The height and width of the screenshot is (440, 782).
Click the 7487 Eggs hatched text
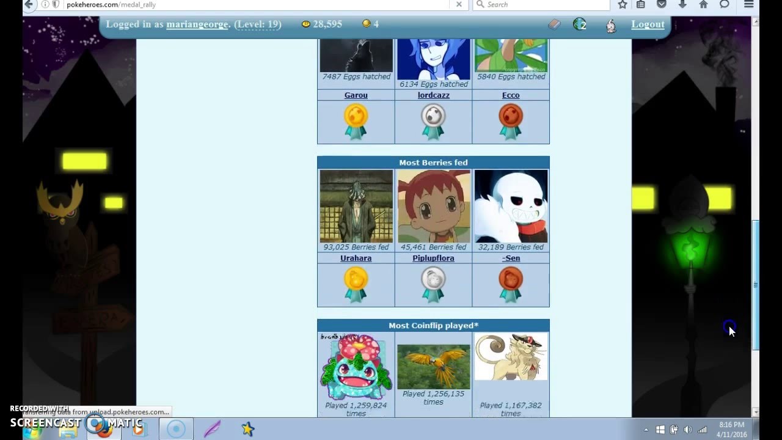[x=356, y=77]
